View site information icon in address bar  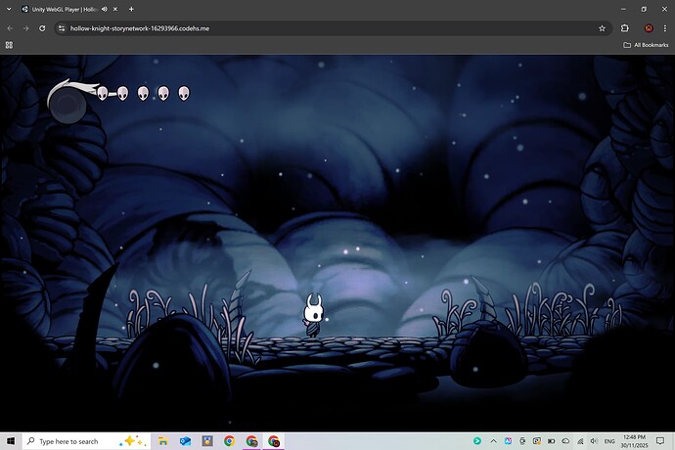point(62,28)
